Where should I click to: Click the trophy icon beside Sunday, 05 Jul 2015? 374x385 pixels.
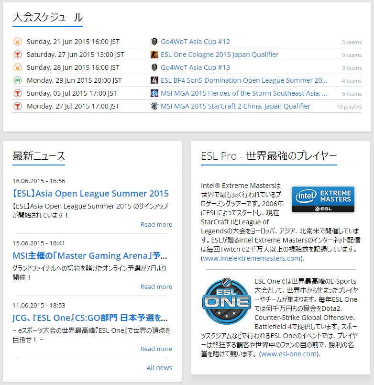pos(17,93)
